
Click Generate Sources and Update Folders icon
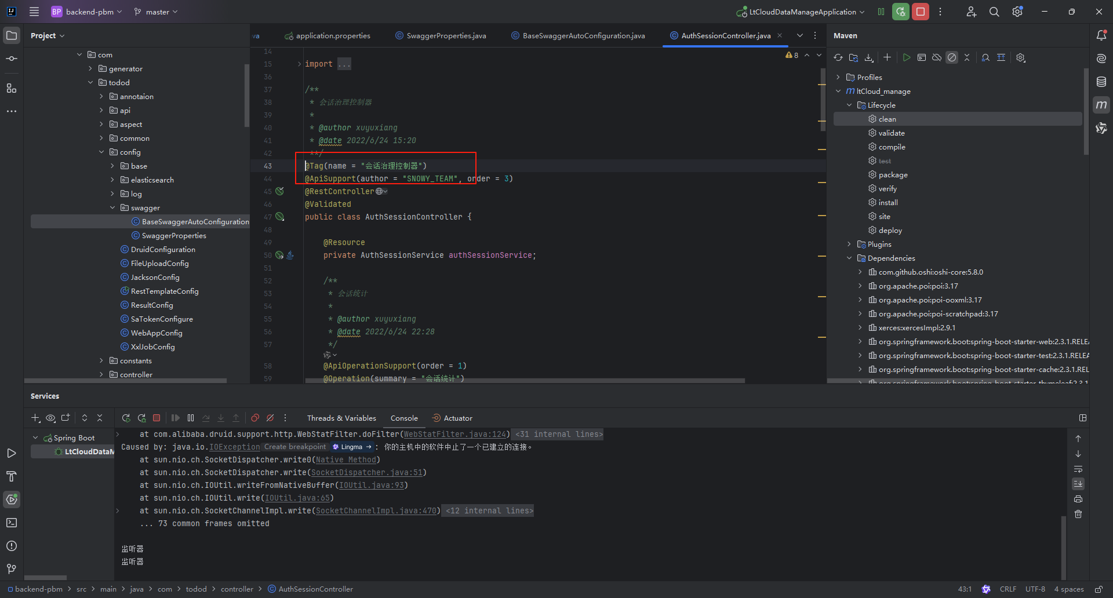click(x=853, y=57)
